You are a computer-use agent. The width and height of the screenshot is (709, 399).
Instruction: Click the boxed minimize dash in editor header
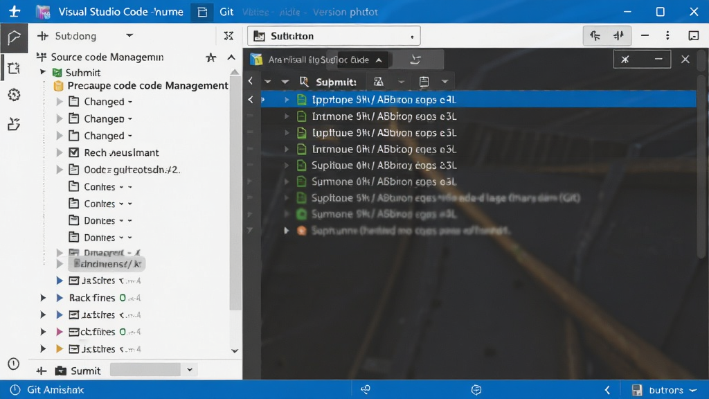tap(658, 60)
